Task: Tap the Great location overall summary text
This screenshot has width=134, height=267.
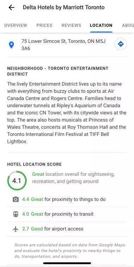Action: 73,178
